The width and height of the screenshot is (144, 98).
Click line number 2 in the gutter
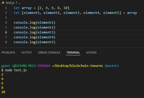[6, 13]
